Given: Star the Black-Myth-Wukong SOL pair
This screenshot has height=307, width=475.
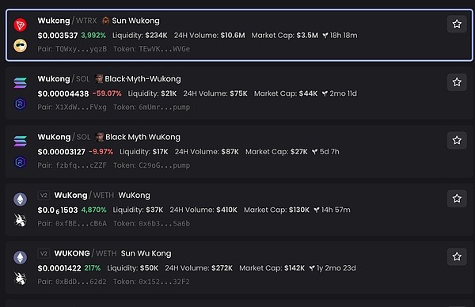Looking at the screenshot, I should (457, 82).
